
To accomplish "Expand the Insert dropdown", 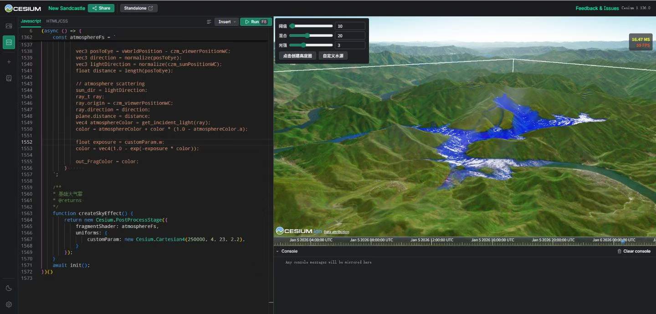I will [226, 22].
